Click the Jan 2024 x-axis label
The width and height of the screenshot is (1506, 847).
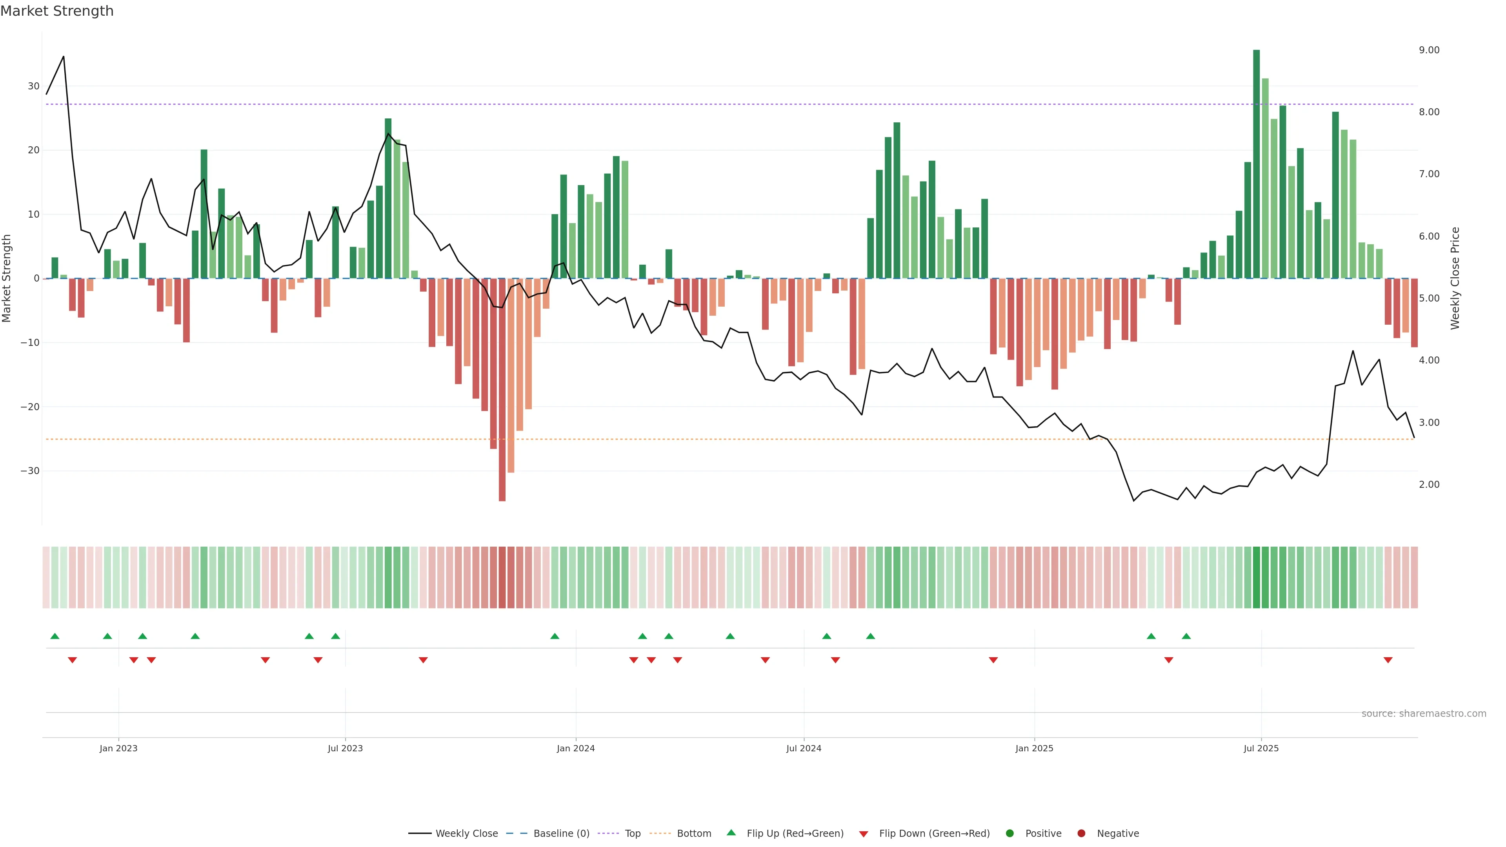576,748
